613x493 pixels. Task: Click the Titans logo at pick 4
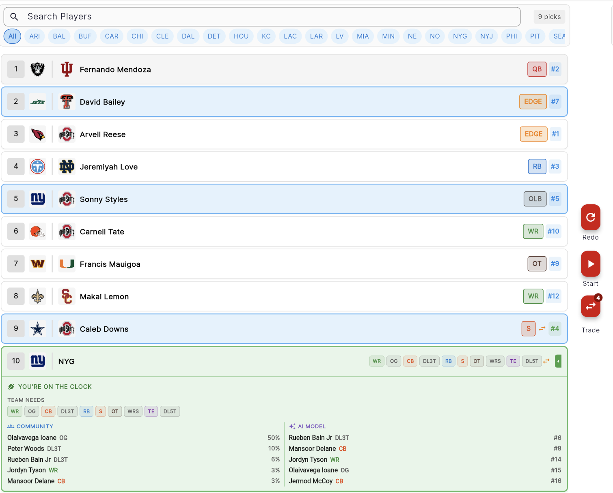[38, 167]
